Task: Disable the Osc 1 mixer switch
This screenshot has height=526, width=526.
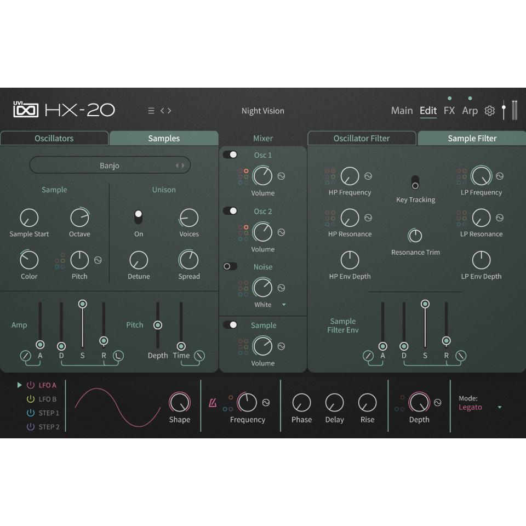Action: (x=230, y=155)
